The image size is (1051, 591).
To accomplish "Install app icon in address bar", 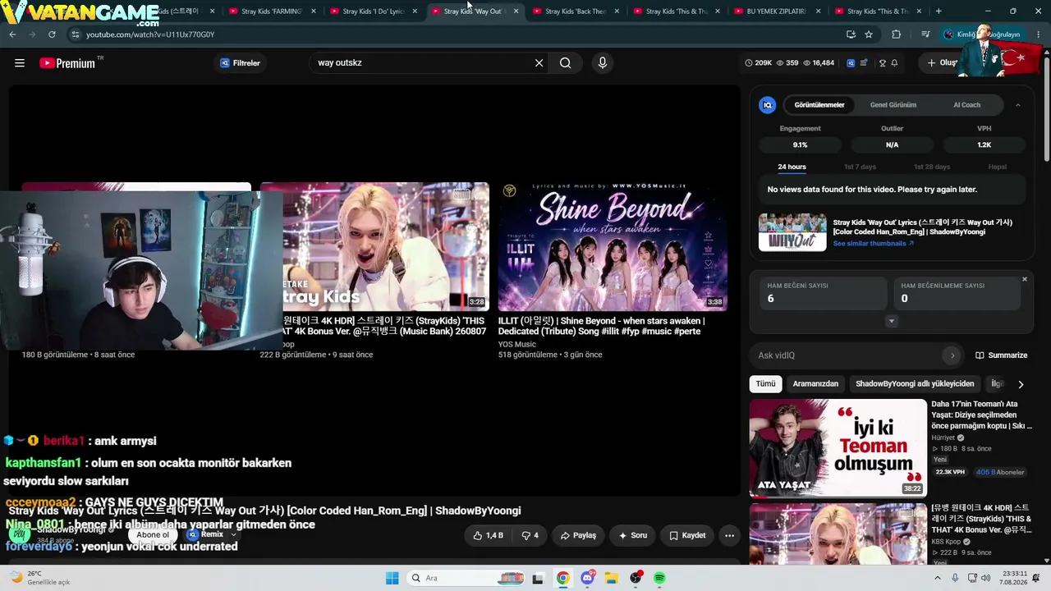I will coord(851,34).
